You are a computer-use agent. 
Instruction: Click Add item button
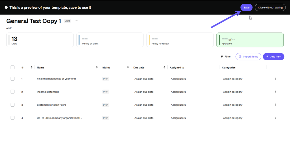tap(274, 57)
